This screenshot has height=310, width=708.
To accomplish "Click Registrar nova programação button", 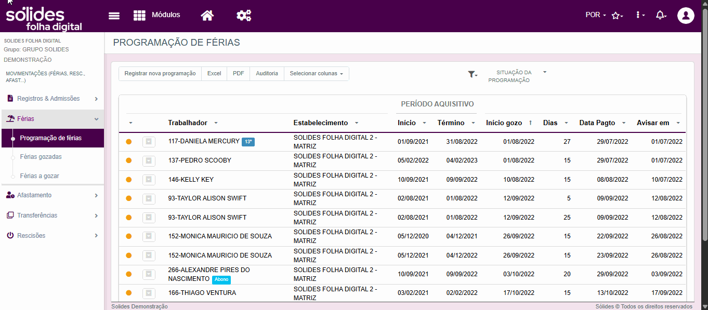I will point(160,74).
